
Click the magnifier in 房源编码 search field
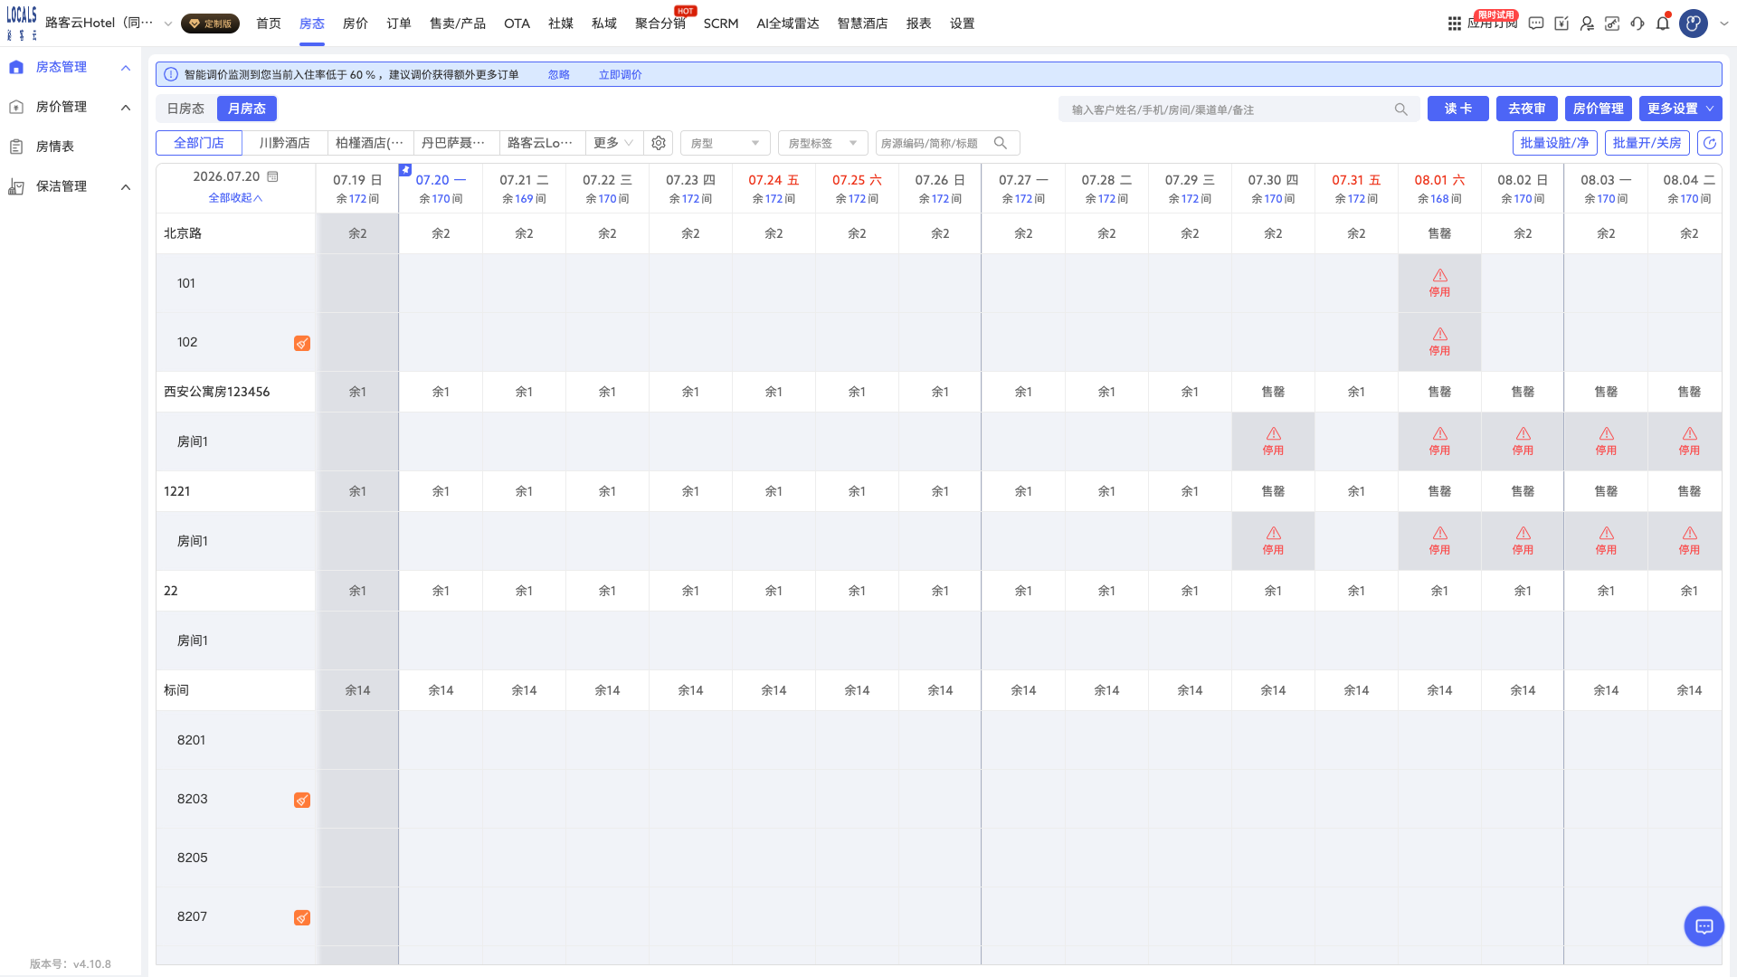point(1001,143)
